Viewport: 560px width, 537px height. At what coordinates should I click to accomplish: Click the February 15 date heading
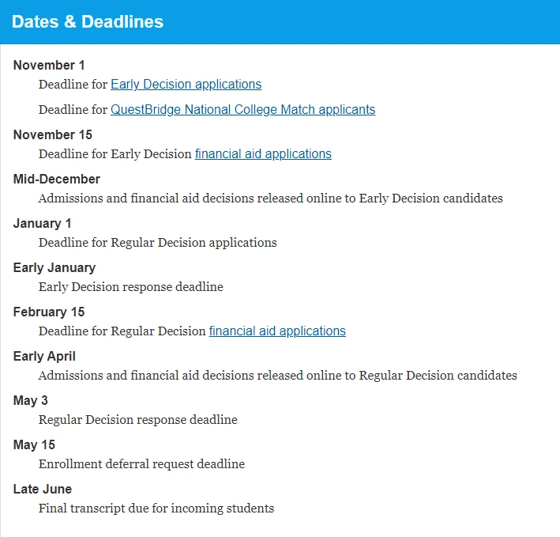pos(49,312)
